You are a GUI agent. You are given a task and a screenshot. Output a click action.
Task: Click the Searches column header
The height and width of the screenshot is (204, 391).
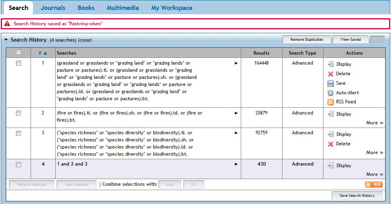click(x=66, y=53)
